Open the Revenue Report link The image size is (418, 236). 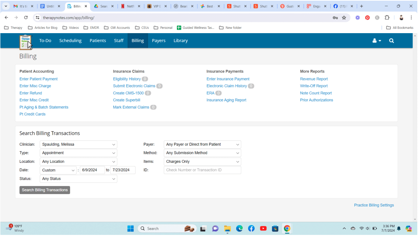pos(314,79)
